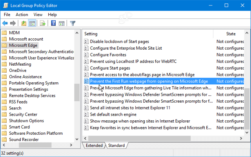Click the Local Group Policy Editor title icon

click(5, 5)
